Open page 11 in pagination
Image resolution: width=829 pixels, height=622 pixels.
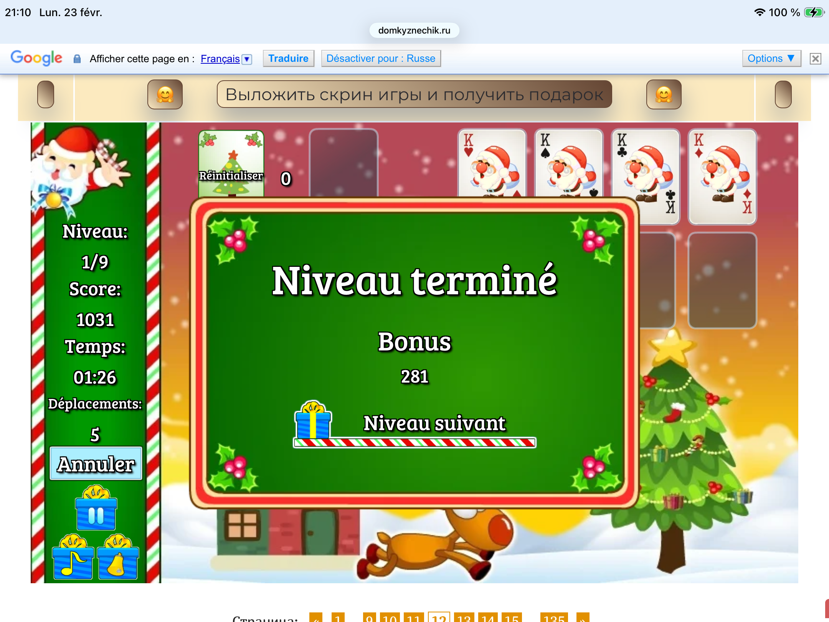coord(413,617)
